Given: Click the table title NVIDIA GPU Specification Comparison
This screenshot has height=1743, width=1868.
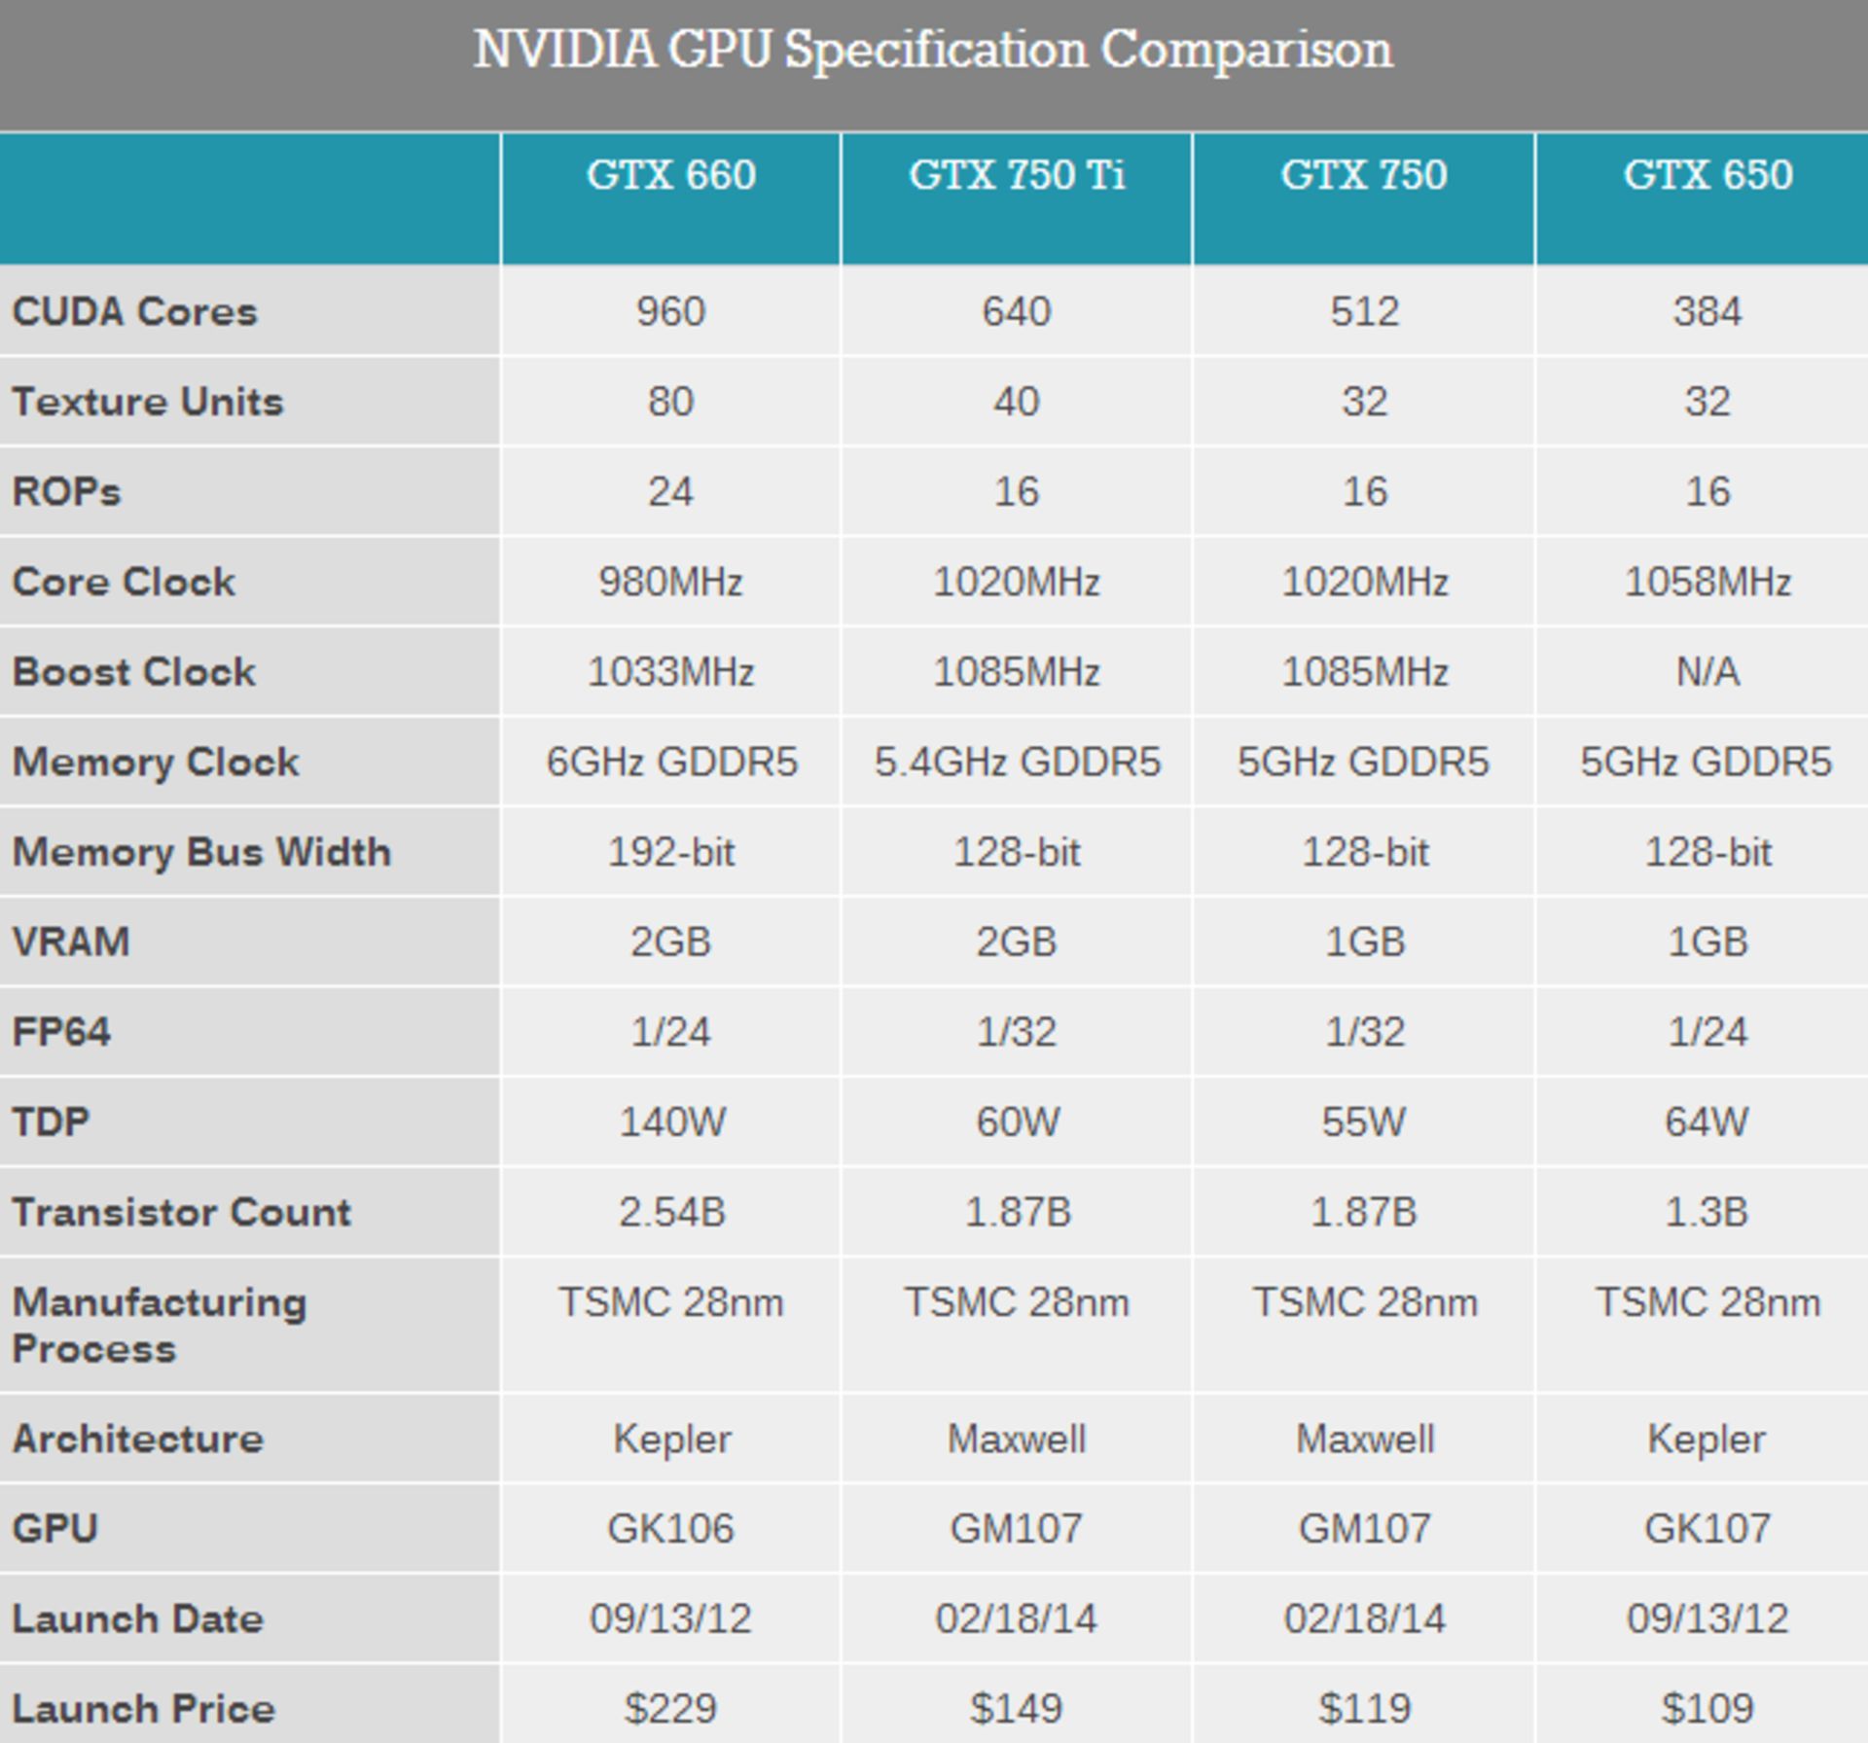Looking at the screenshot, I should coord(933,51).
